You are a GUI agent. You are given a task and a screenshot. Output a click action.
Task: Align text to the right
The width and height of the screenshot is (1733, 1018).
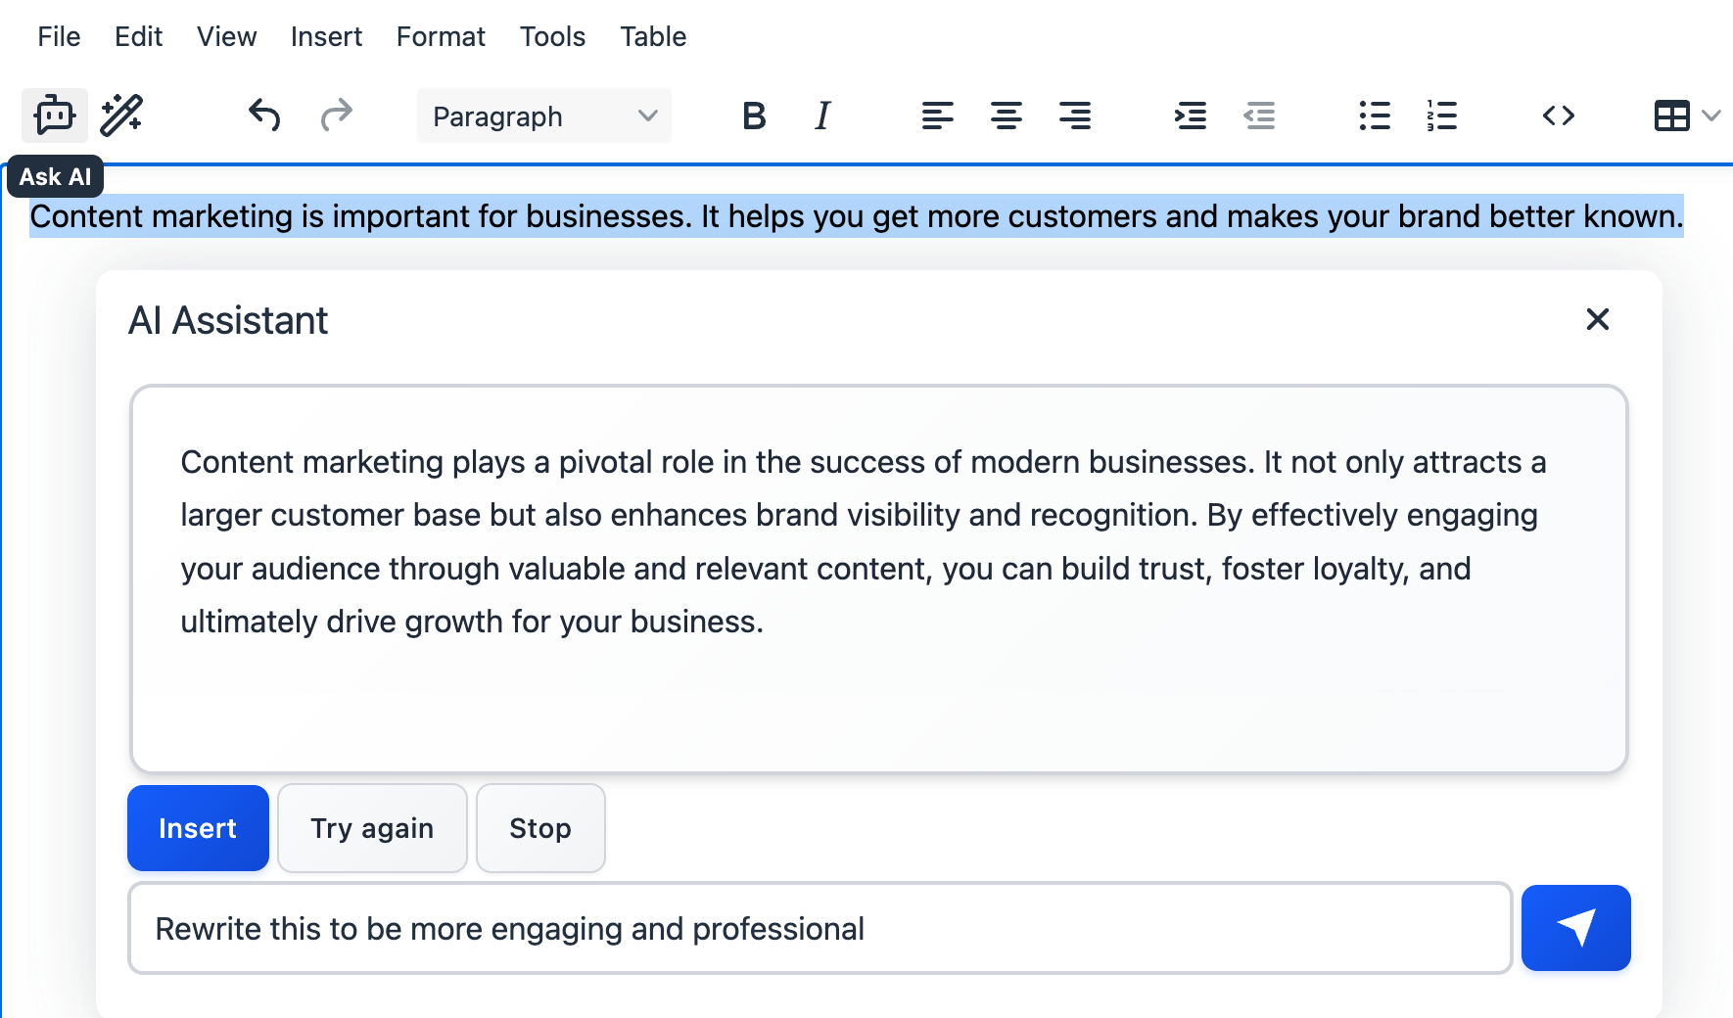pos(1074,116)
